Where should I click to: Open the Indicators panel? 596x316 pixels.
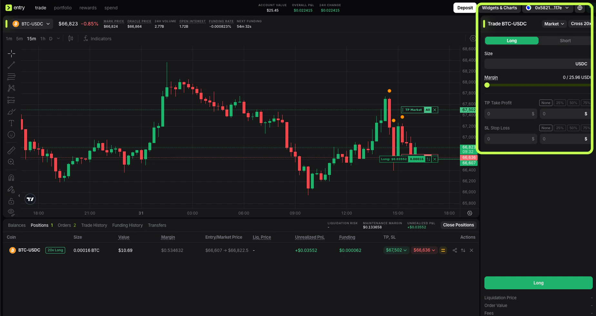[97, 39]
